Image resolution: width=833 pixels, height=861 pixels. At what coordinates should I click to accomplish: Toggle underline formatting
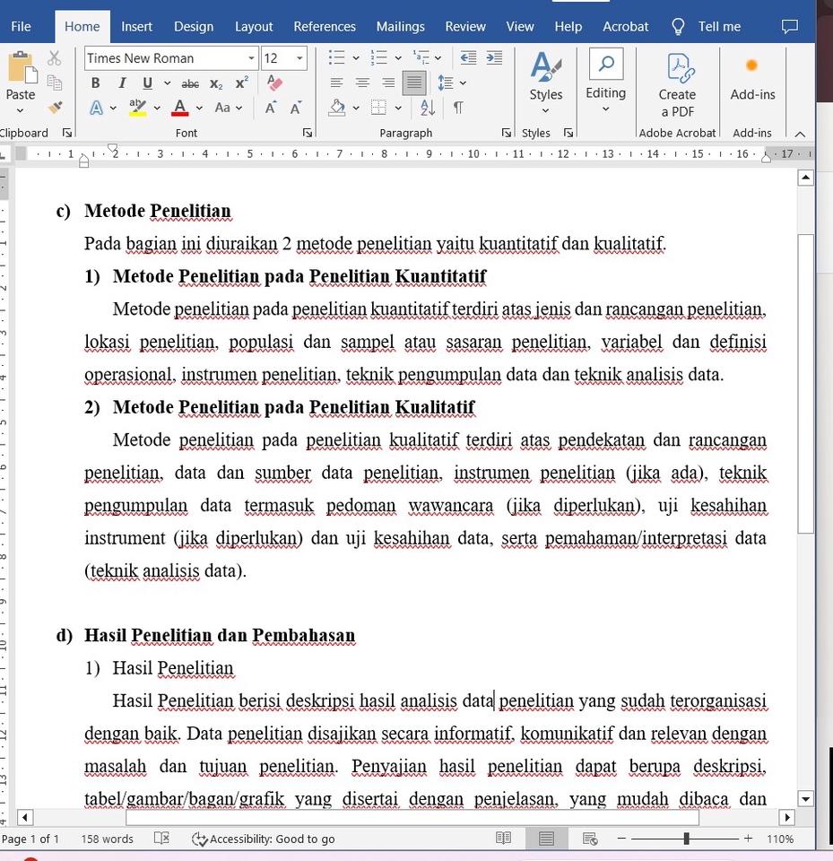[147, 83]
